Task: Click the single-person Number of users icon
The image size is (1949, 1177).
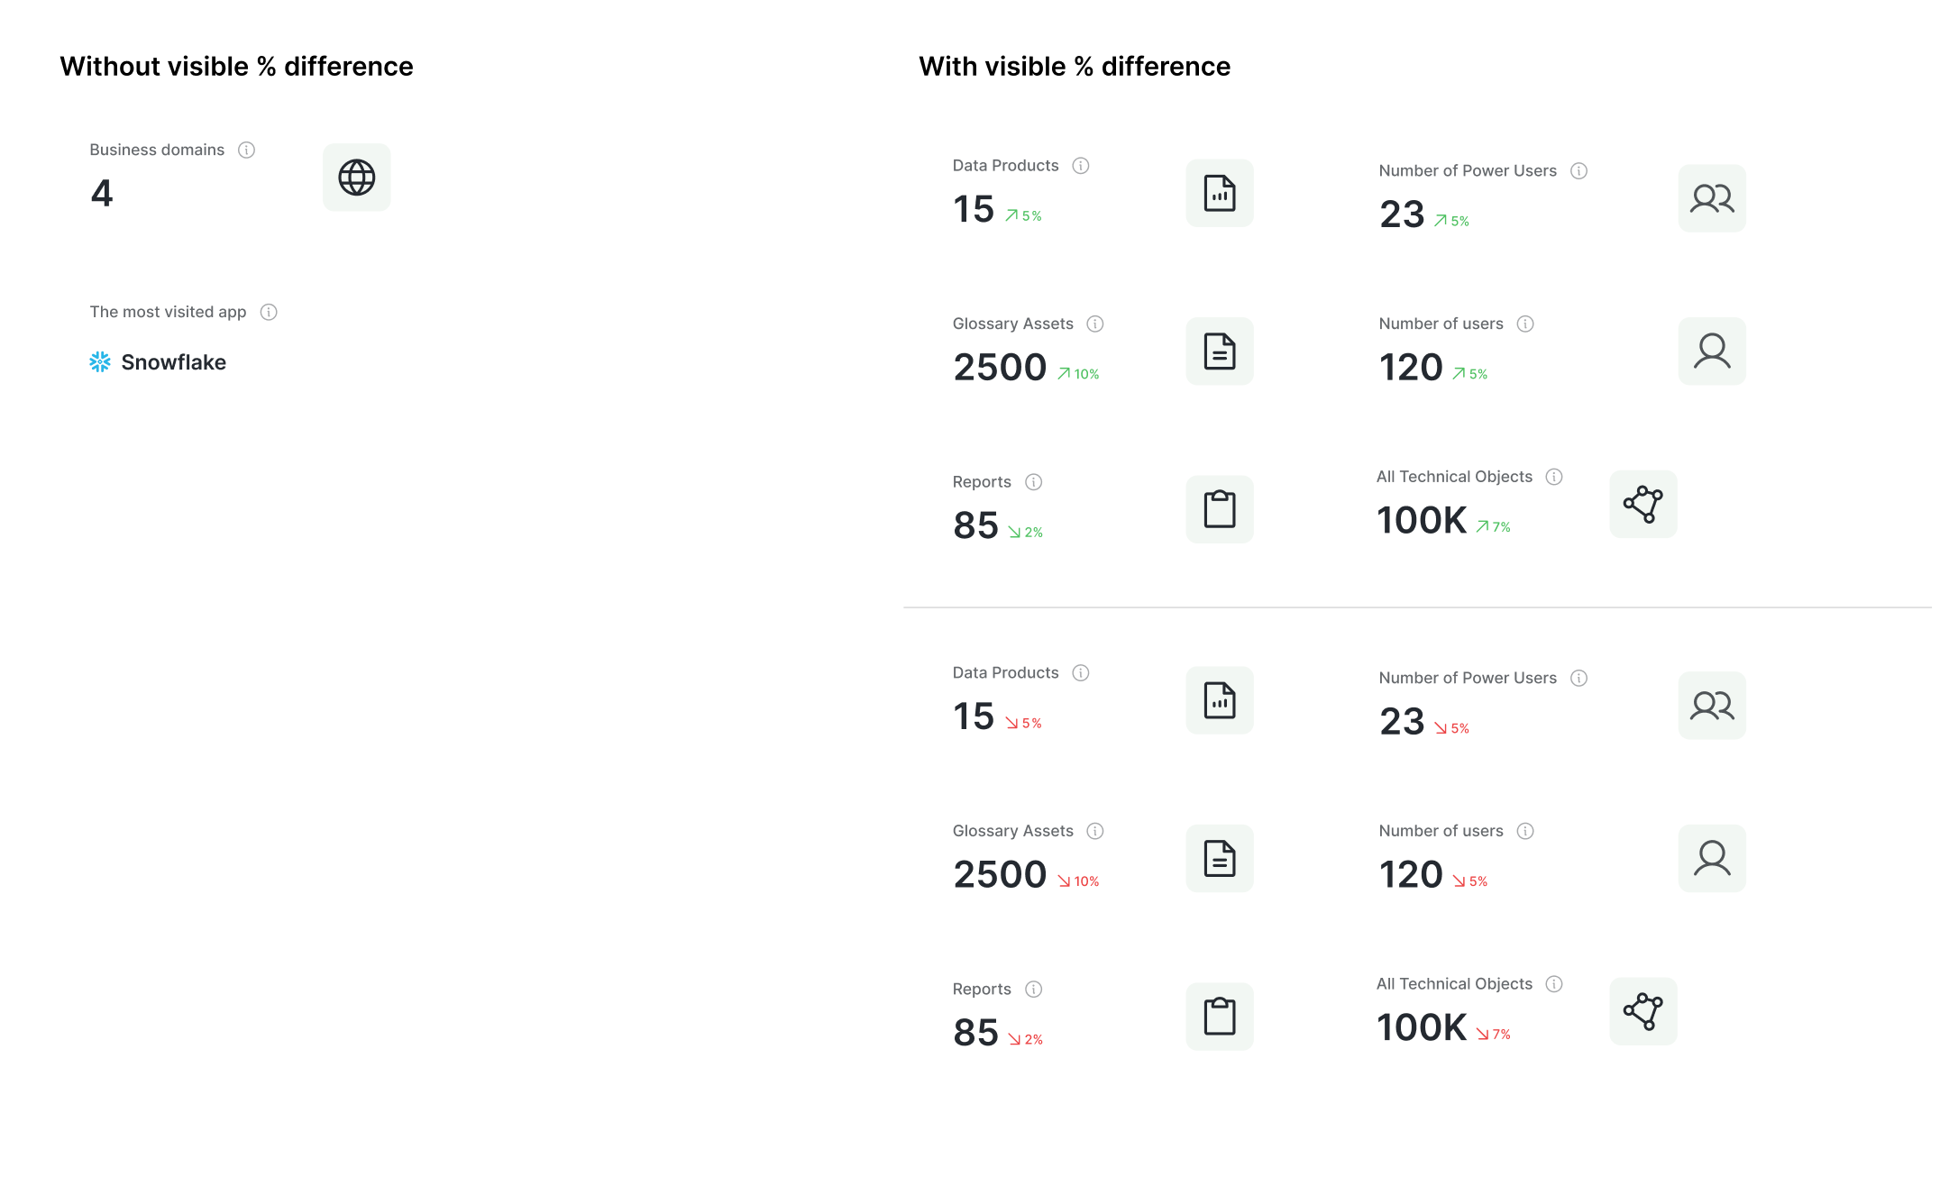Action: 1710,351
